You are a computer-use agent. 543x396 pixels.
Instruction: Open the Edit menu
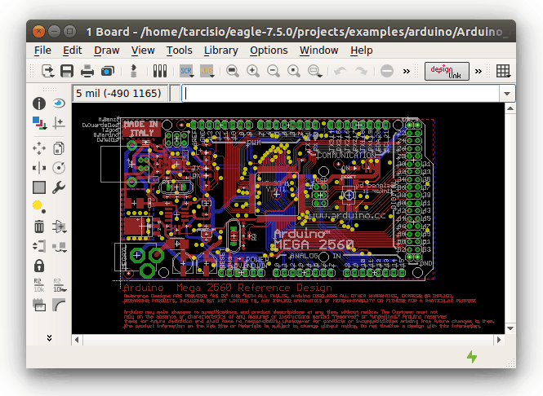(x=73, y=51)
